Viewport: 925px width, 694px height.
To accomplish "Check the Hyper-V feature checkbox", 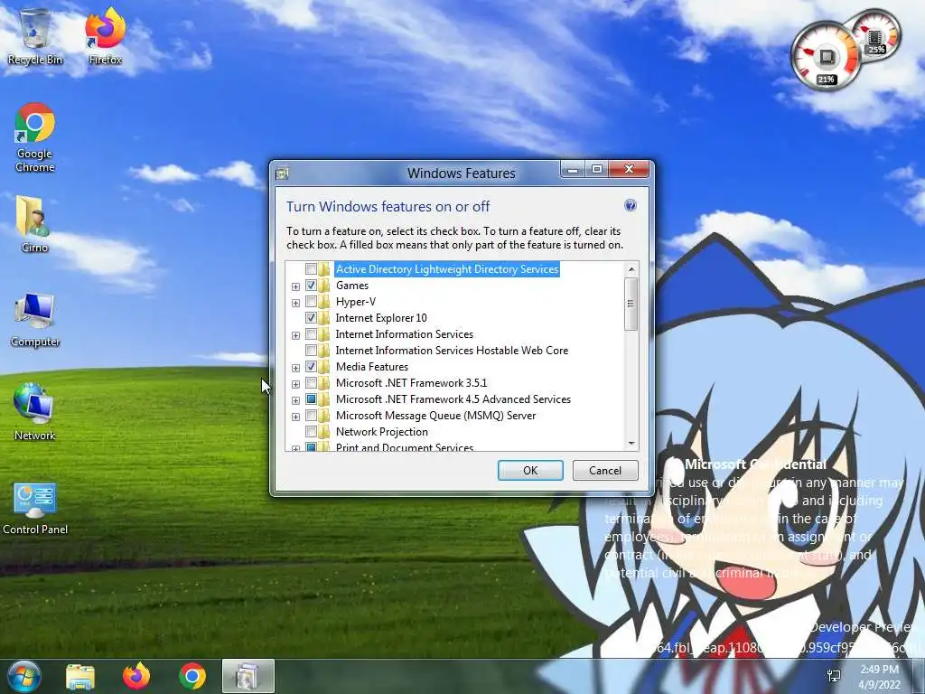I will (x=311, y=302).
